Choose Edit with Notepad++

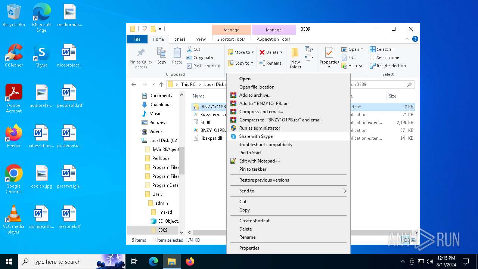[x=288, y=161]
